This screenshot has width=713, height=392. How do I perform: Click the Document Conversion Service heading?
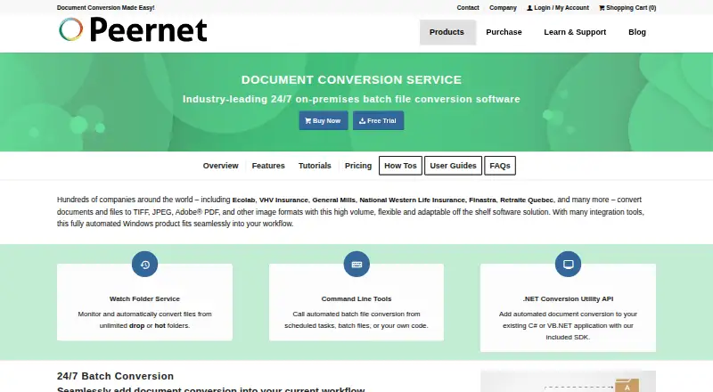click(x=351, y=79)
